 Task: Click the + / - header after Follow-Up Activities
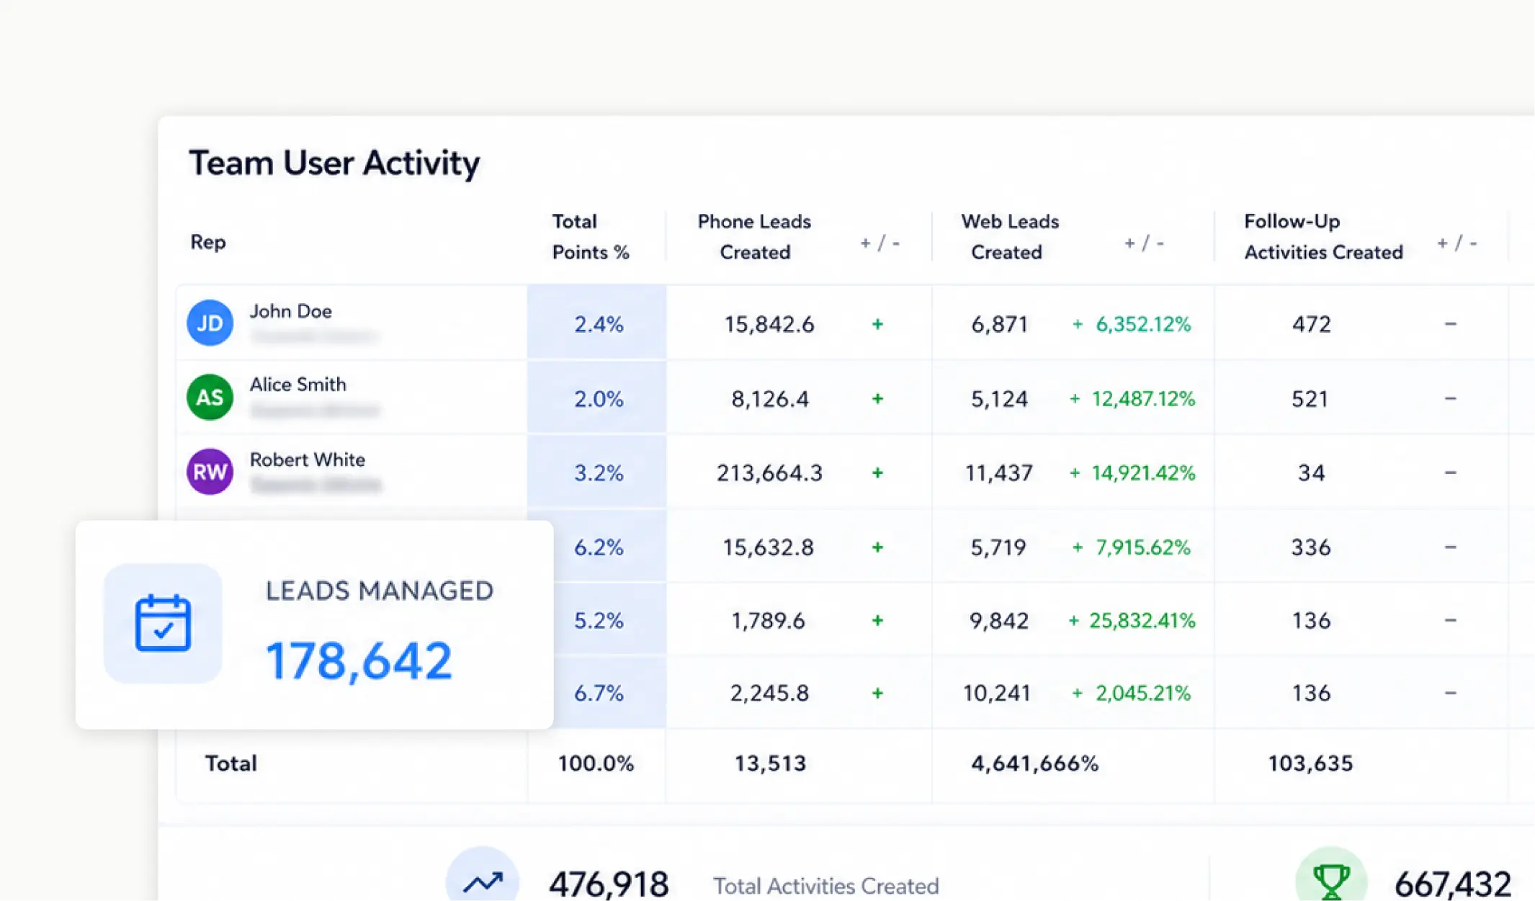click(1457, 243)
